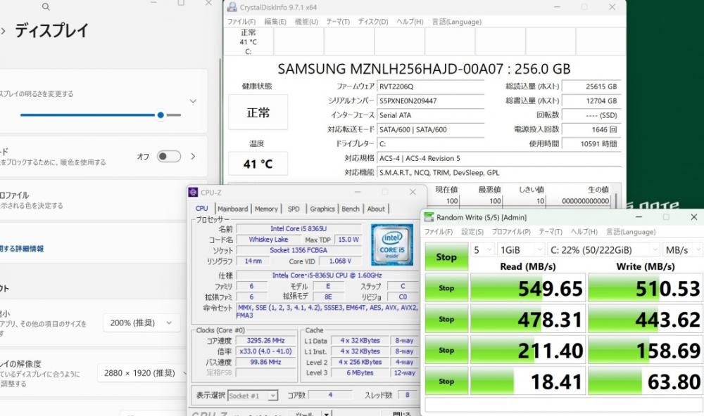Click Stop button beside 549.65 read result
The width and height of the screenshot is (704, 416).
[x=446, y=288]
